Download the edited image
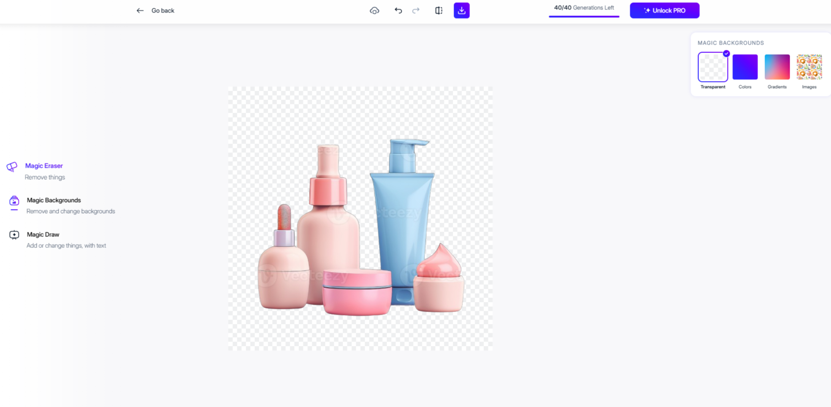This screenshot has width=831, height=407. 461,10
